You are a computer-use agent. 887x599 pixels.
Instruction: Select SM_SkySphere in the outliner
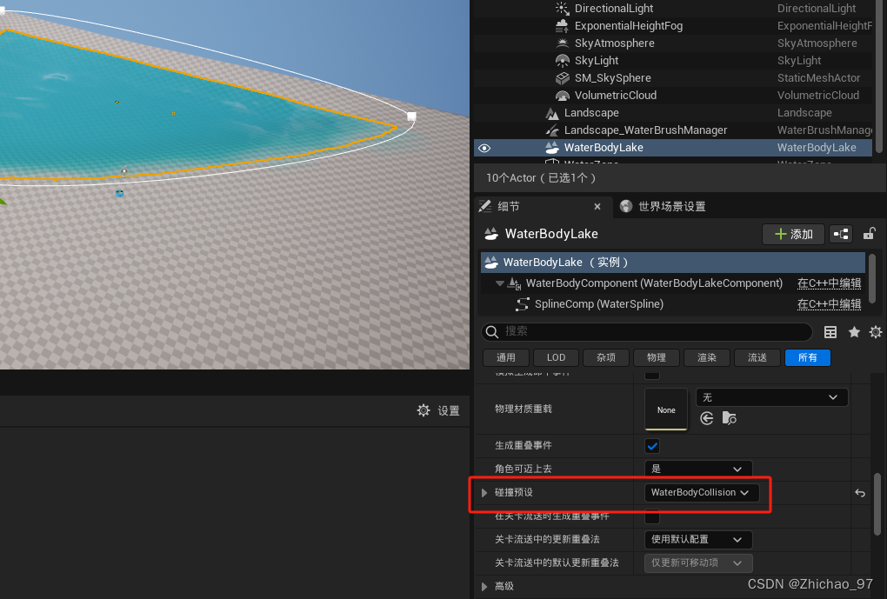click(x=673, y=78)
